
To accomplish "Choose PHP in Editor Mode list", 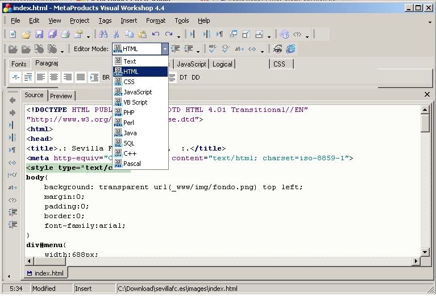I will tap(140, 112).
